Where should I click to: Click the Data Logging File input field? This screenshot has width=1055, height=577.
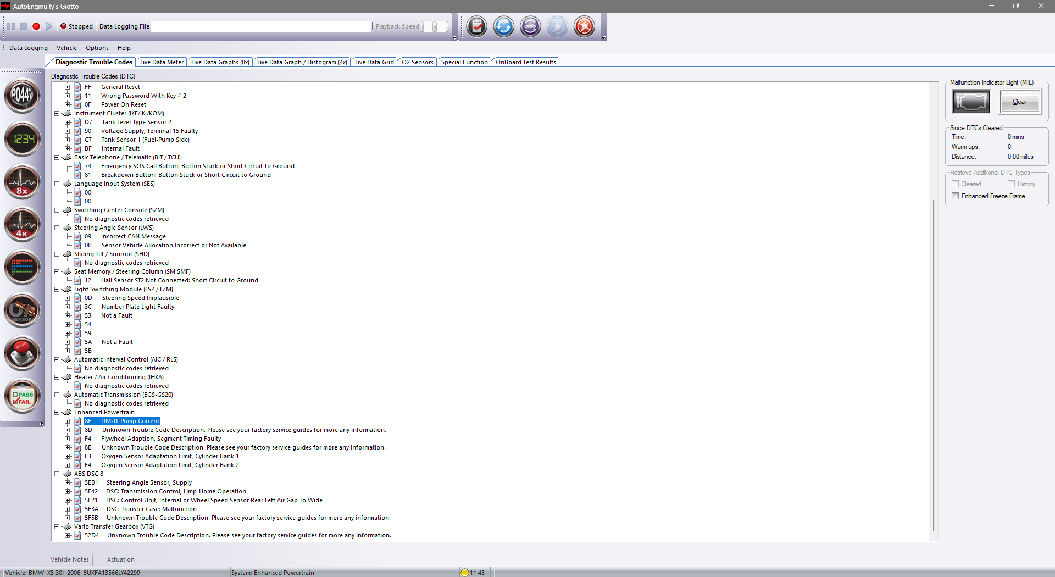[x=261, y=26]
